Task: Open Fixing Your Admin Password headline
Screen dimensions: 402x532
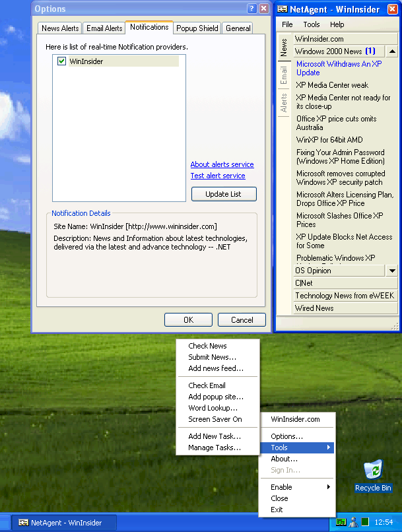Action: 340,156
